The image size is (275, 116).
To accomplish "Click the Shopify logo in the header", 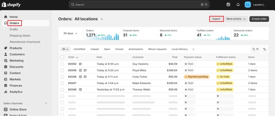I will (x=11, y=5).
